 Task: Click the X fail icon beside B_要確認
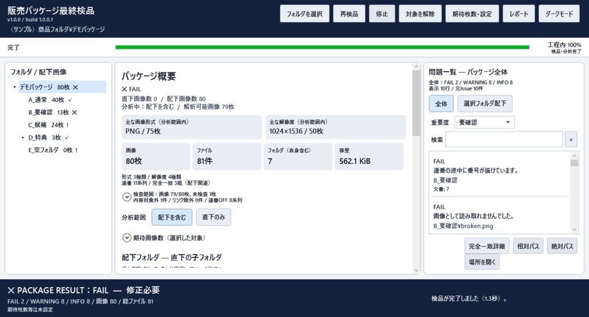coord(74,112)
